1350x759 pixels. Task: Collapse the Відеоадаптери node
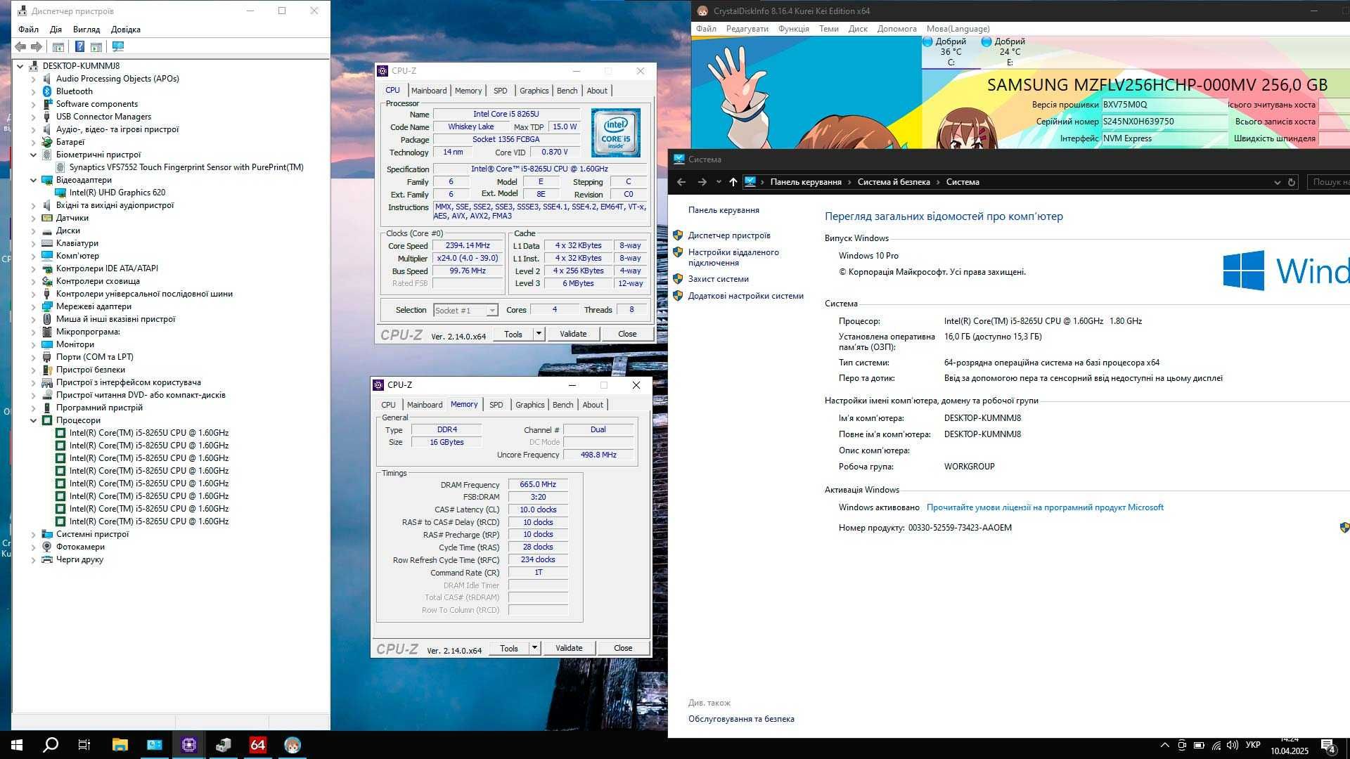click(33, 180)
